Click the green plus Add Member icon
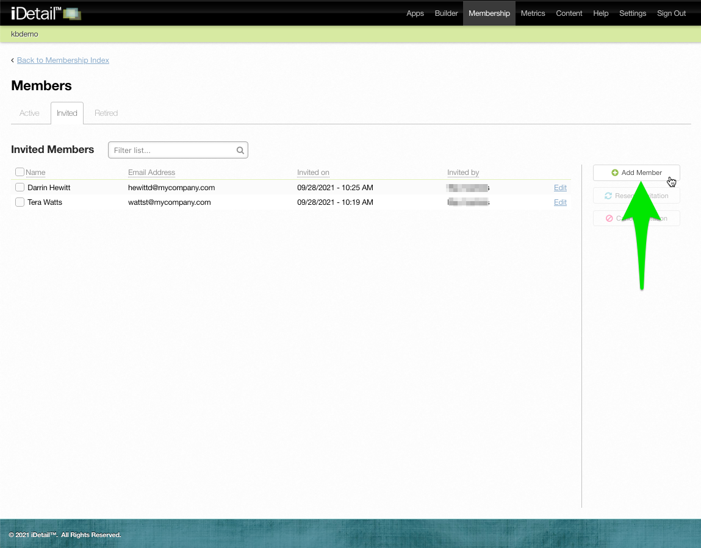The height and width of the screenshot is (548, 701). (x=615, y=173)
